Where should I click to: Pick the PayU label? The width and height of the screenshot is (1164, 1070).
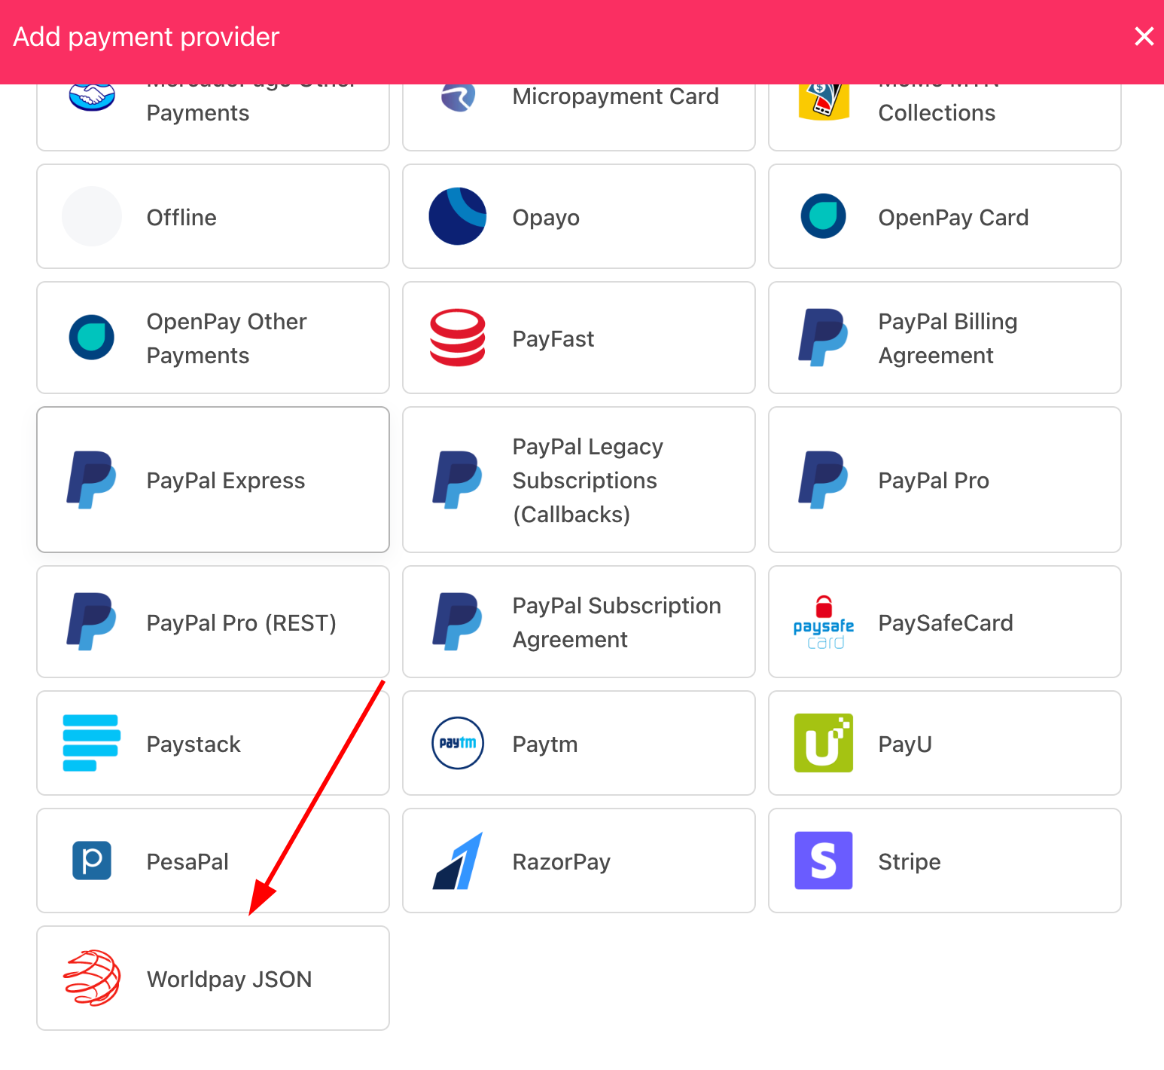(x=905, y=744)
